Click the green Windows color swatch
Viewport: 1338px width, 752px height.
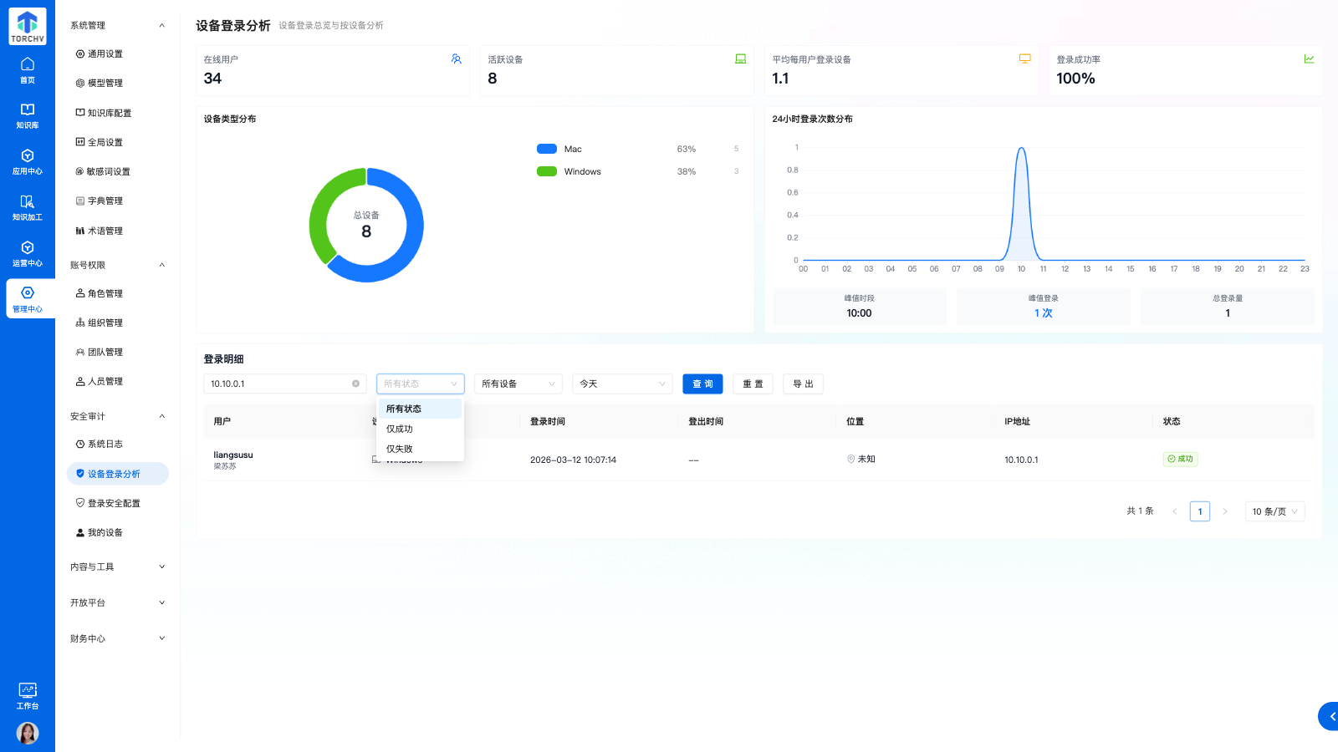point(547,172)
